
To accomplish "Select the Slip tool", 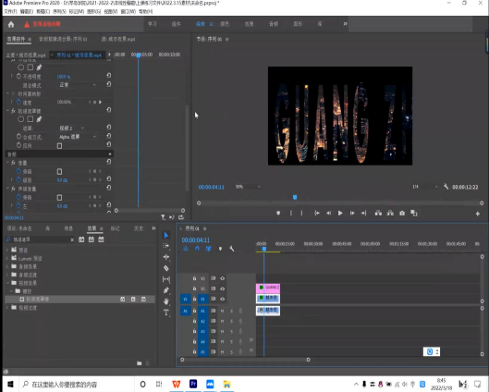I will (x=166, y=279).
